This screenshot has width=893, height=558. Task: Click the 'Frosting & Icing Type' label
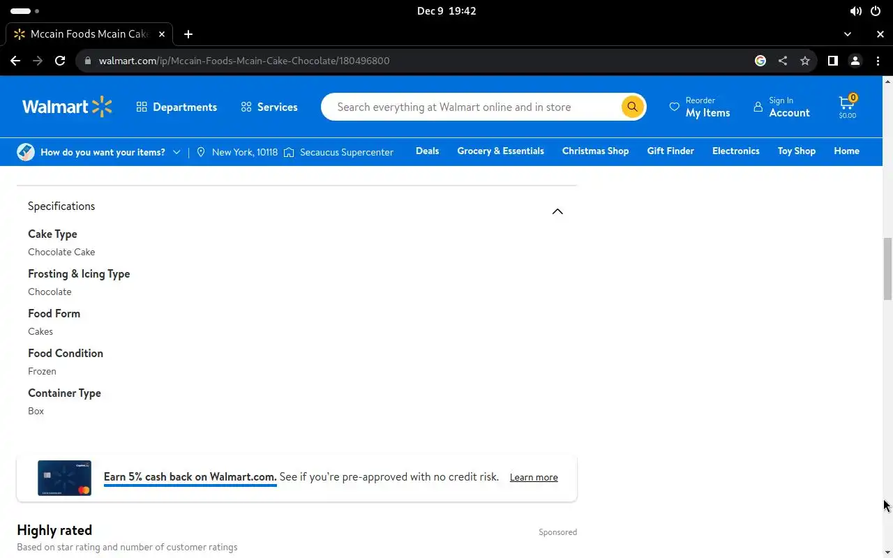click(79, 273)
